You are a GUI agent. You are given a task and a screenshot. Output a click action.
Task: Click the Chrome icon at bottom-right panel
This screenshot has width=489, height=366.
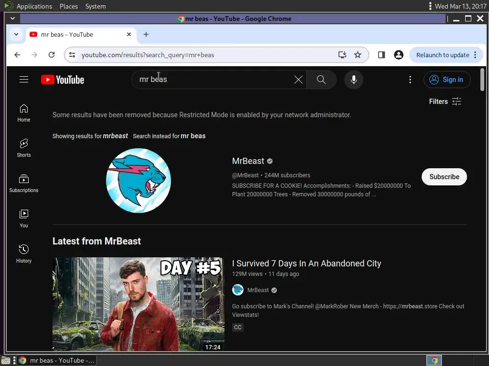coord(434,360)
